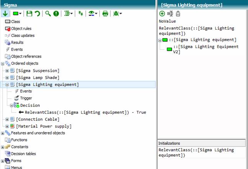Image resolution: width=248 pixels, height=169 pixels.
Task: Click the Trigger gun icon
Action: click(16, 98)
